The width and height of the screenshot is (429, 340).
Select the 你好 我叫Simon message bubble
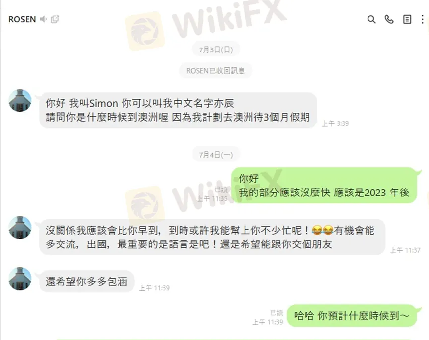click(x=178, y=110)
